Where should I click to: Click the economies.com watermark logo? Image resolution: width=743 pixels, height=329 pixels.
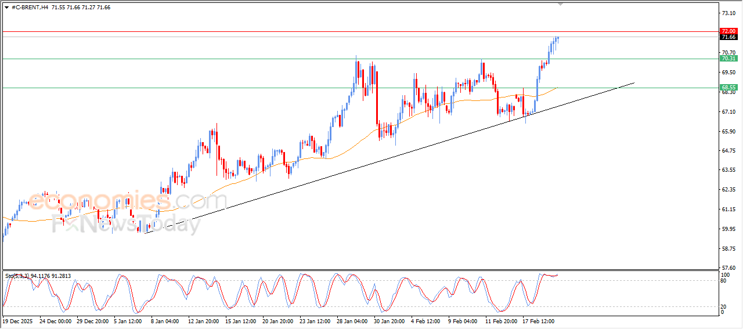[x=128, y=201]
